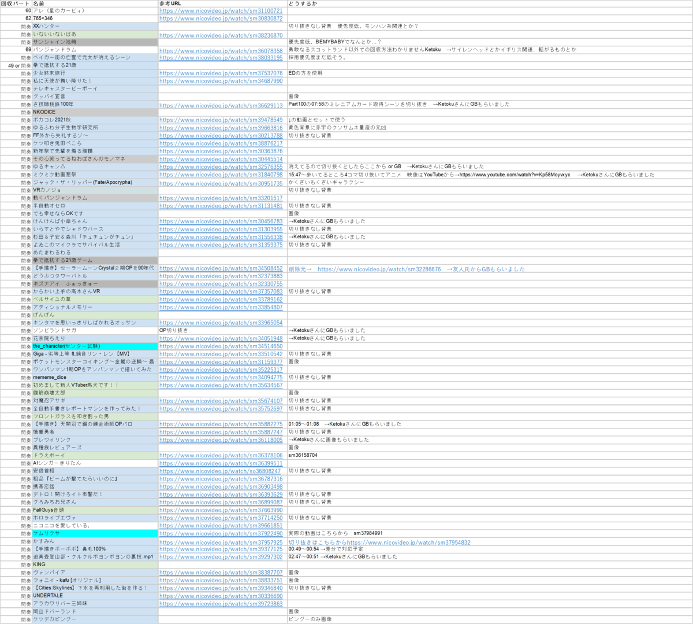Open the sm30336690 UNDERTALE link

pos(221,596)
